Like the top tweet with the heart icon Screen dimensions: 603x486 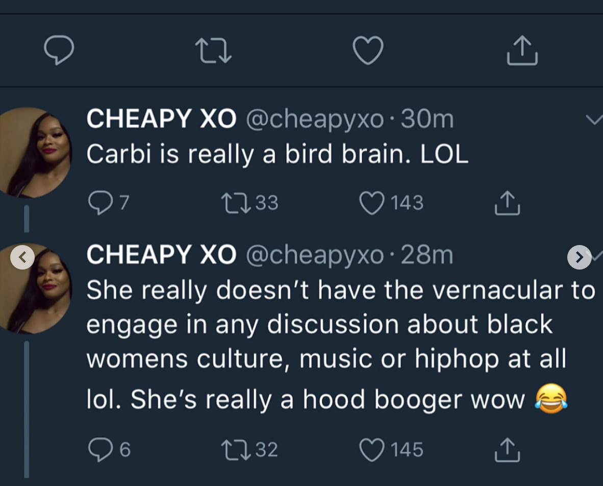(x=368, y=51)
